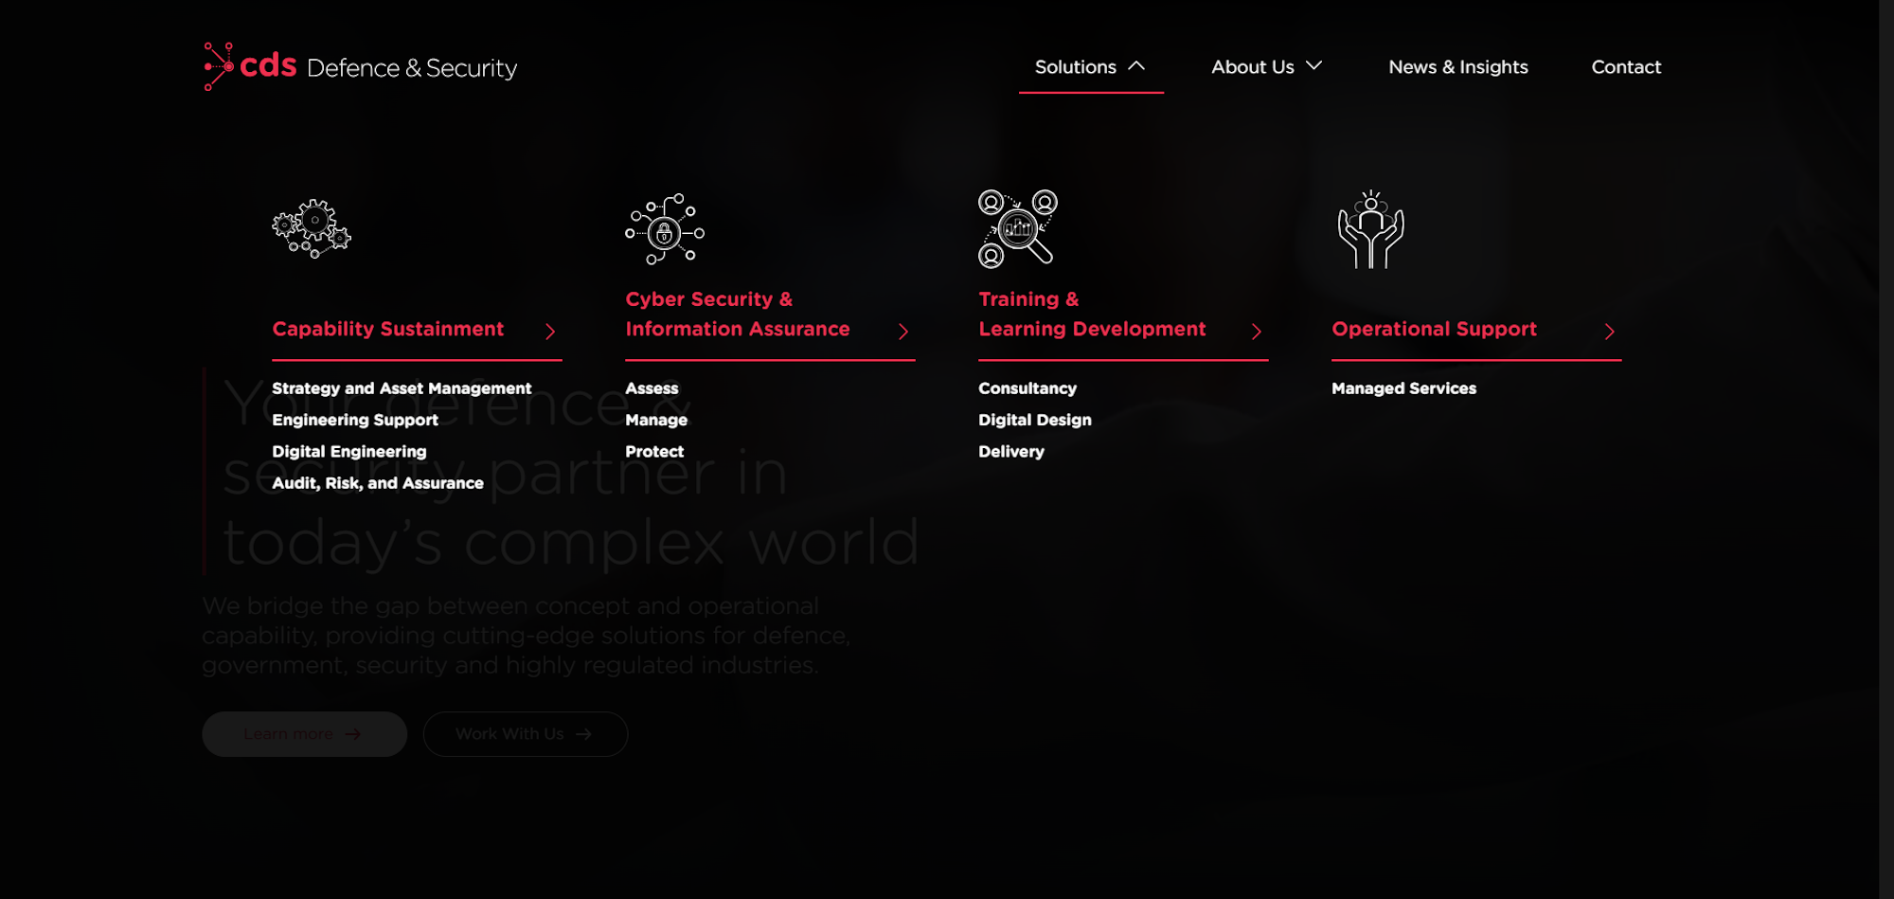Go to the Manage submenu link
1894x899 pixels.
point(656,420)
